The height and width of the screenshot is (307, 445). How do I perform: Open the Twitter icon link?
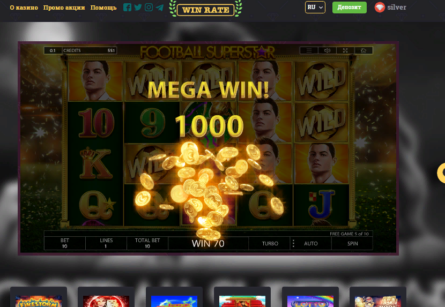(138, 8)
